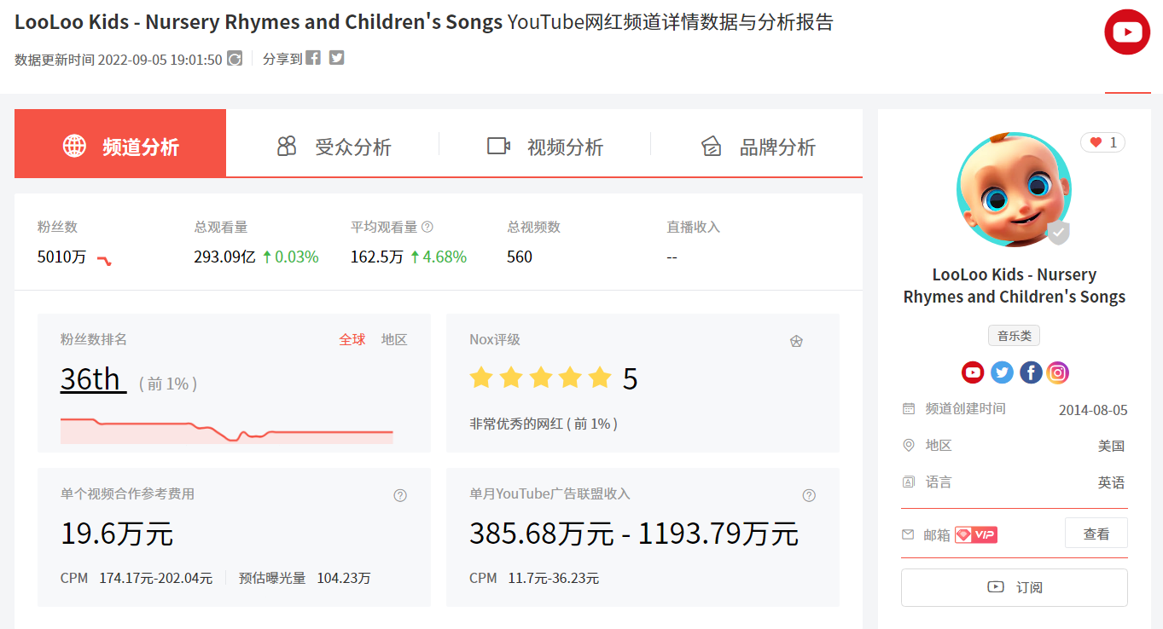Click the 查看 button to view email
The height and width of the screenshot is (629, 1163).
[1096, 532]
